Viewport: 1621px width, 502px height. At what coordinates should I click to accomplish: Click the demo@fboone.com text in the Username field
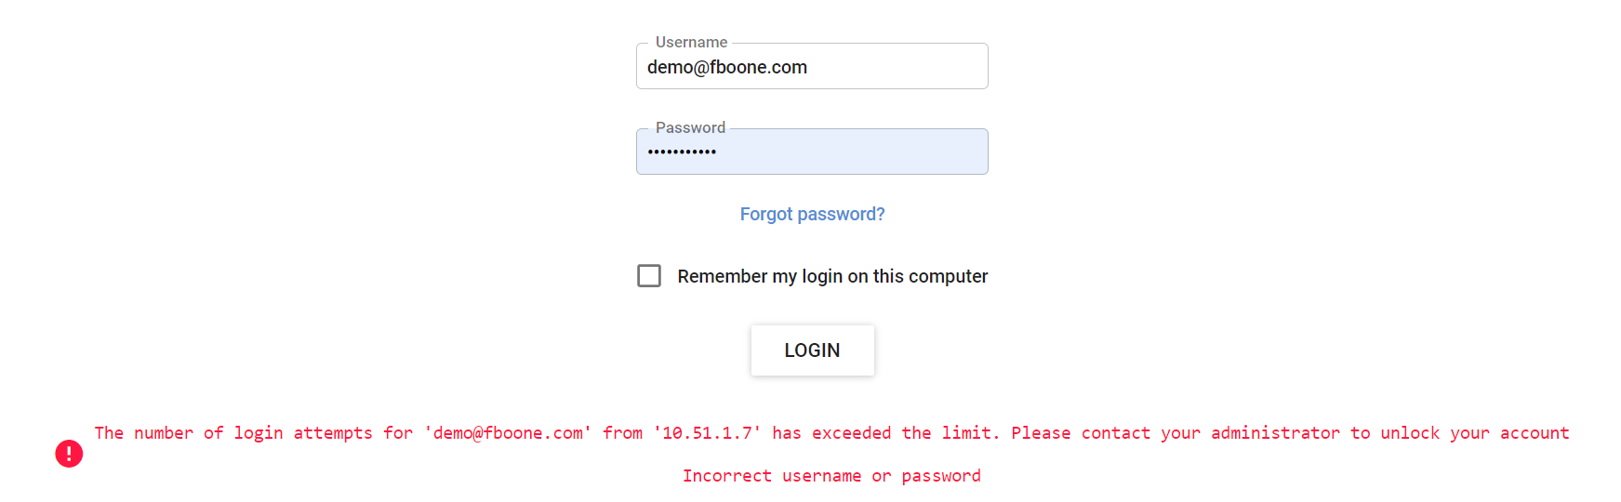[x=727, y=67]
